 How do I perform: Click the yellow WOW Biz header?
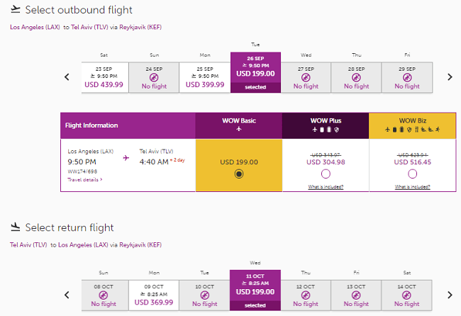(413, 125)
